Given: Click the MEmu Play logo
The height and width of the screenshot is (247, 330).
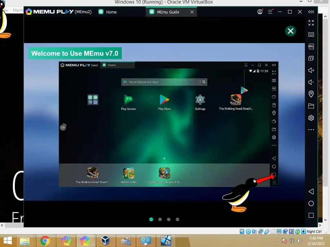Looking at the screenshot, I should pyautogui.click(x=50, y=12).
